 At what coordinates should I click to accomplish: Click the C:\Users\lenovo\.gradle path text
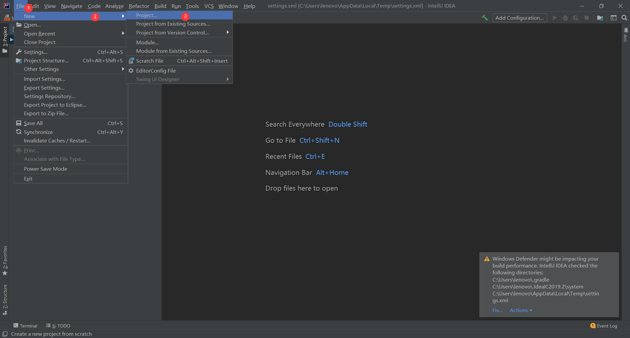tap(521, 280)
